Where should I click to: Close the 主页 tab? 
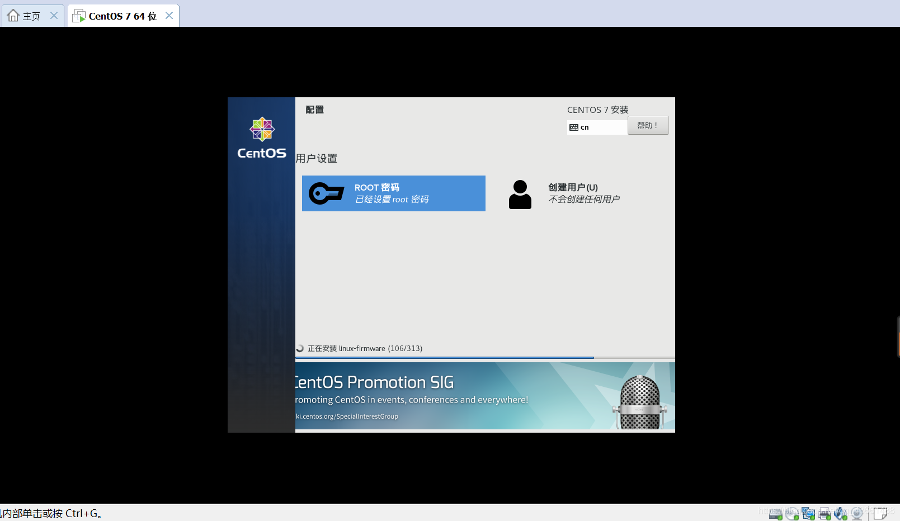[54, 16]
